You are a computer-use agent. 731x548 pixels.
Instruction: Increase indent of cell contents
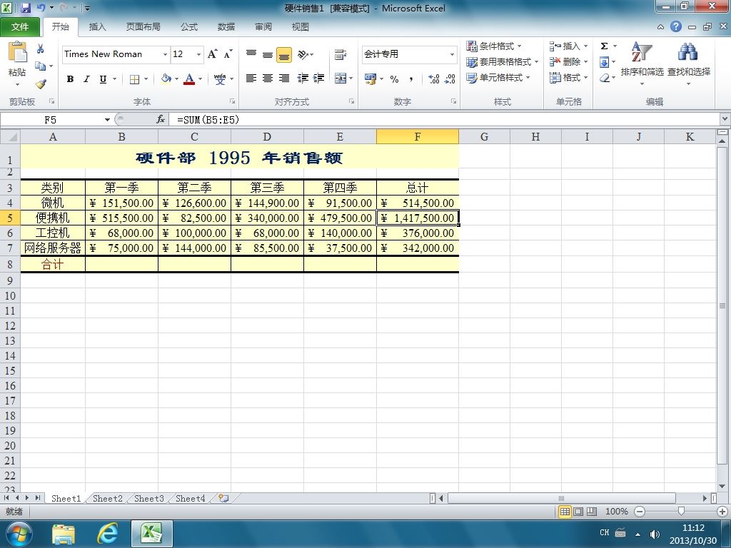(x=319, y=78)
